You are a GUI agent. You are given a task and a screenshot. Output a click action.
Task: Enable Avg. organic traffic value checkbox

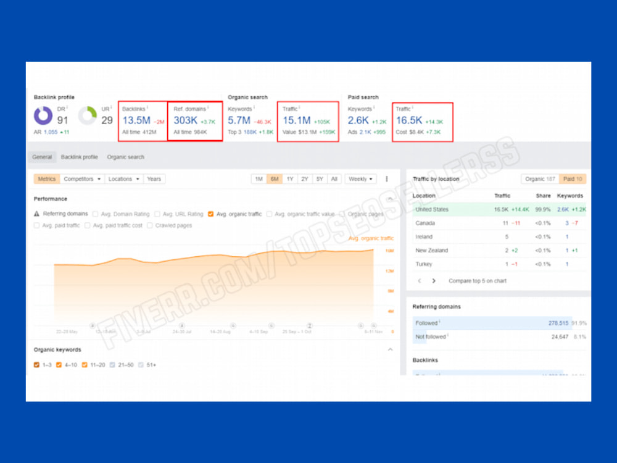pyautogui.click(x=269, y=214)
